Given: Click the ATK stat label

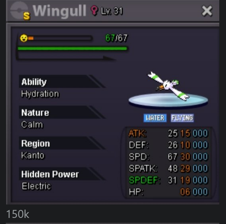Looking at the screenshot, I should [137, 133].
